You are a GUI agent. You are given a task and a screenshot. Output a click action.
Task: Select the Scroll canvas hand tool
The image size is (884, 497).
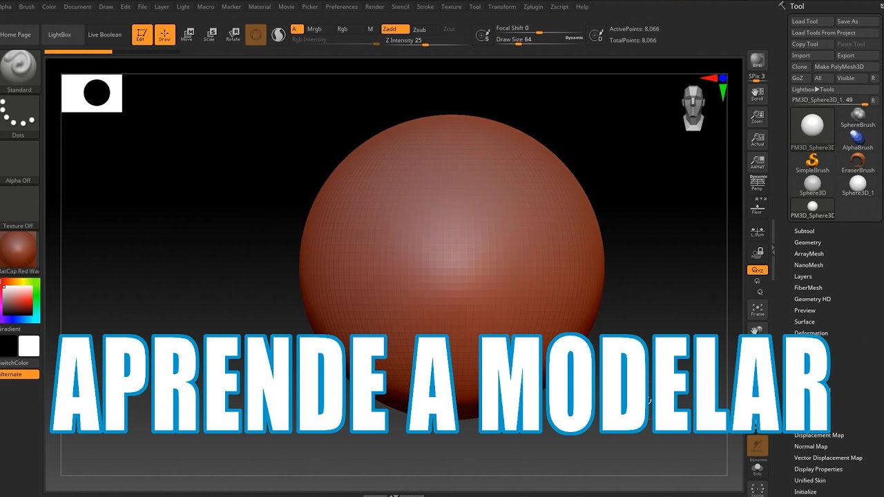pyautogui.click(x=758, y=94)
